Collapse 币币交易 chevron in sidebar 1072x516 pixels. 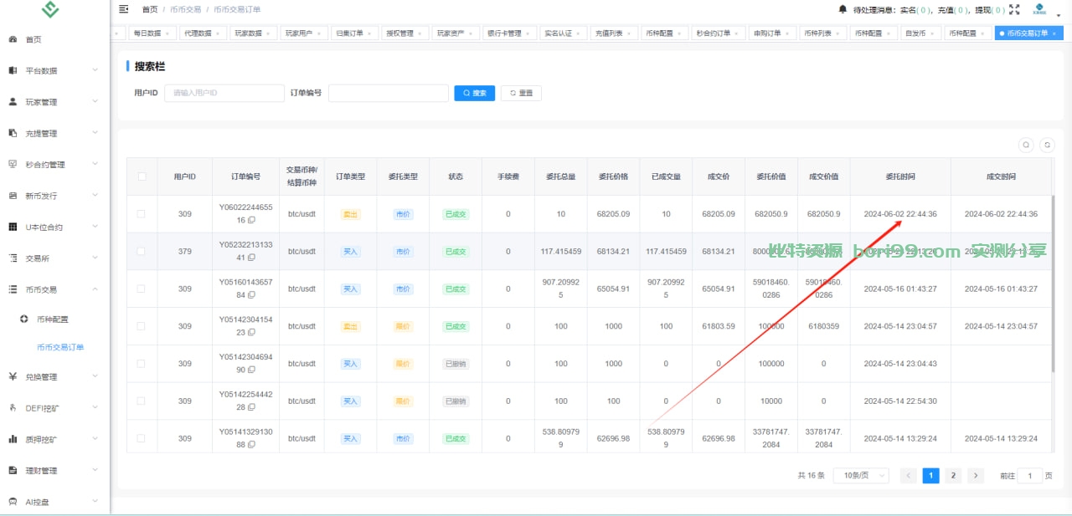click(95, 289)
